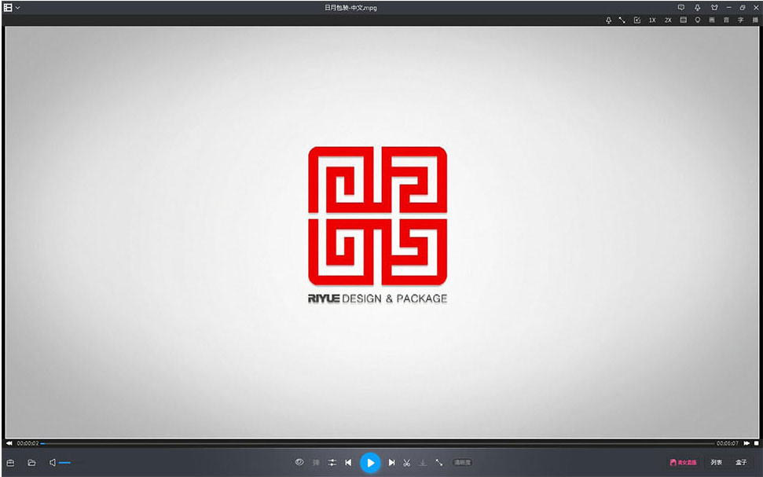Seek to the middle of the progress bar
This screenshot has height=477, width=763.
(x=378, y=443)
